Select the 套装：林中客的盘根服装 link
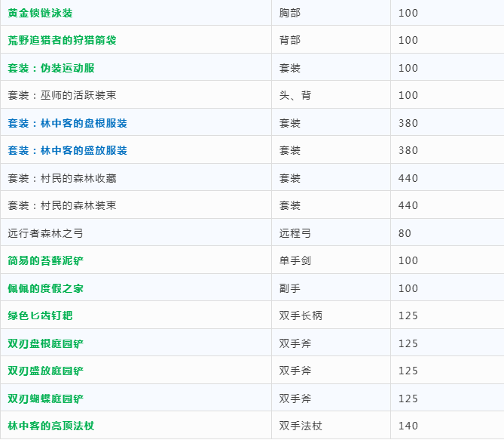Viewport: 504px width, 440px height. (67, 123)
